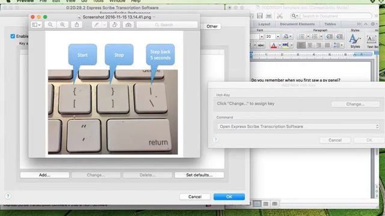Click the strikethrough ABC icon in Word
The image size is (385, 216).
[260, 46]
